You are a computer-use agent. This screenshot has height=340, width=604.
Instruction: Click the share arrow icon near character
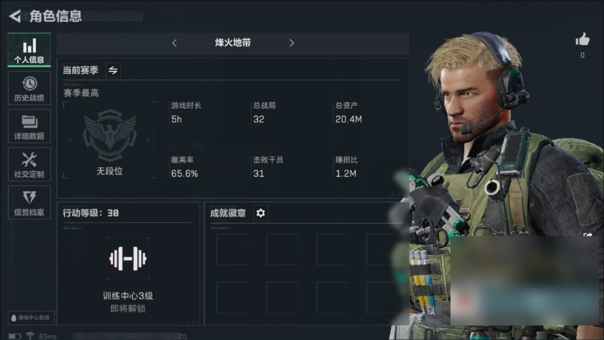click(x=588, y=235)
